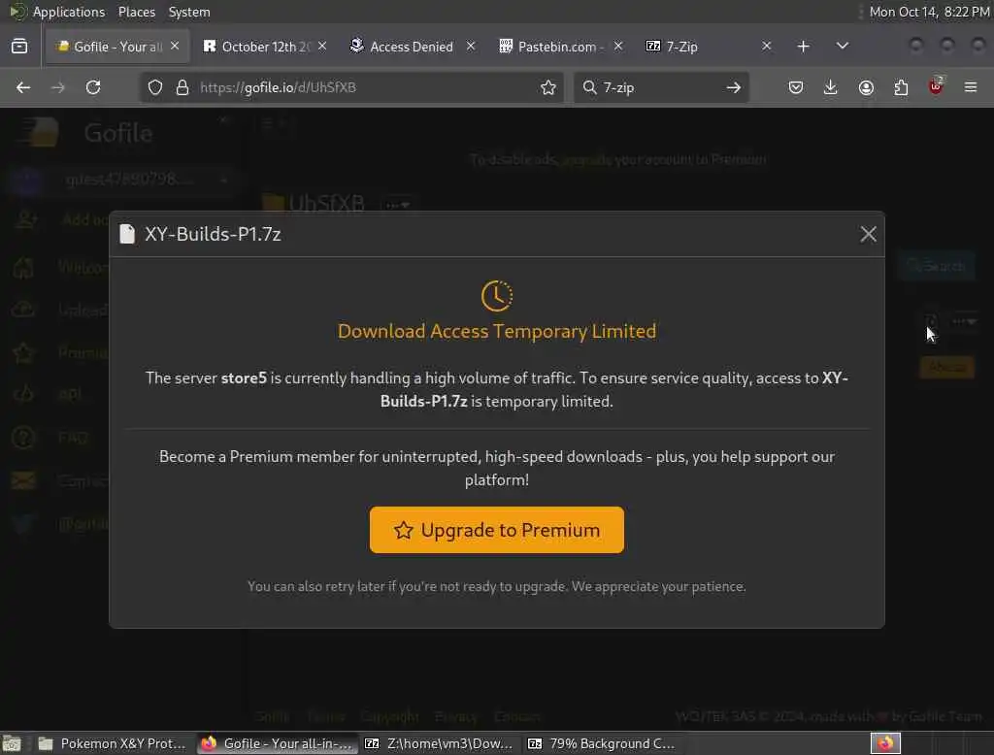Focus the gofile.io URL address field
The height and width of the screenshot is (755, 994).
coord(351,87)
